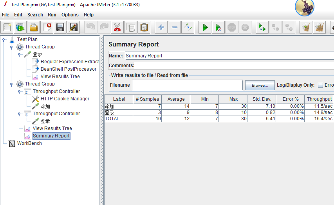Select Regular Expression Extractor tree item
This screenshot has height=205, width=334.
tap(70, 62)
